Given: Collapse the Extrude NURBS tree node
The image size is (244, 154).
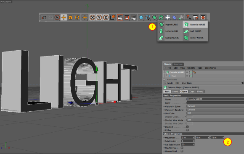Looking at the screenshot, I should pos(164,72).
